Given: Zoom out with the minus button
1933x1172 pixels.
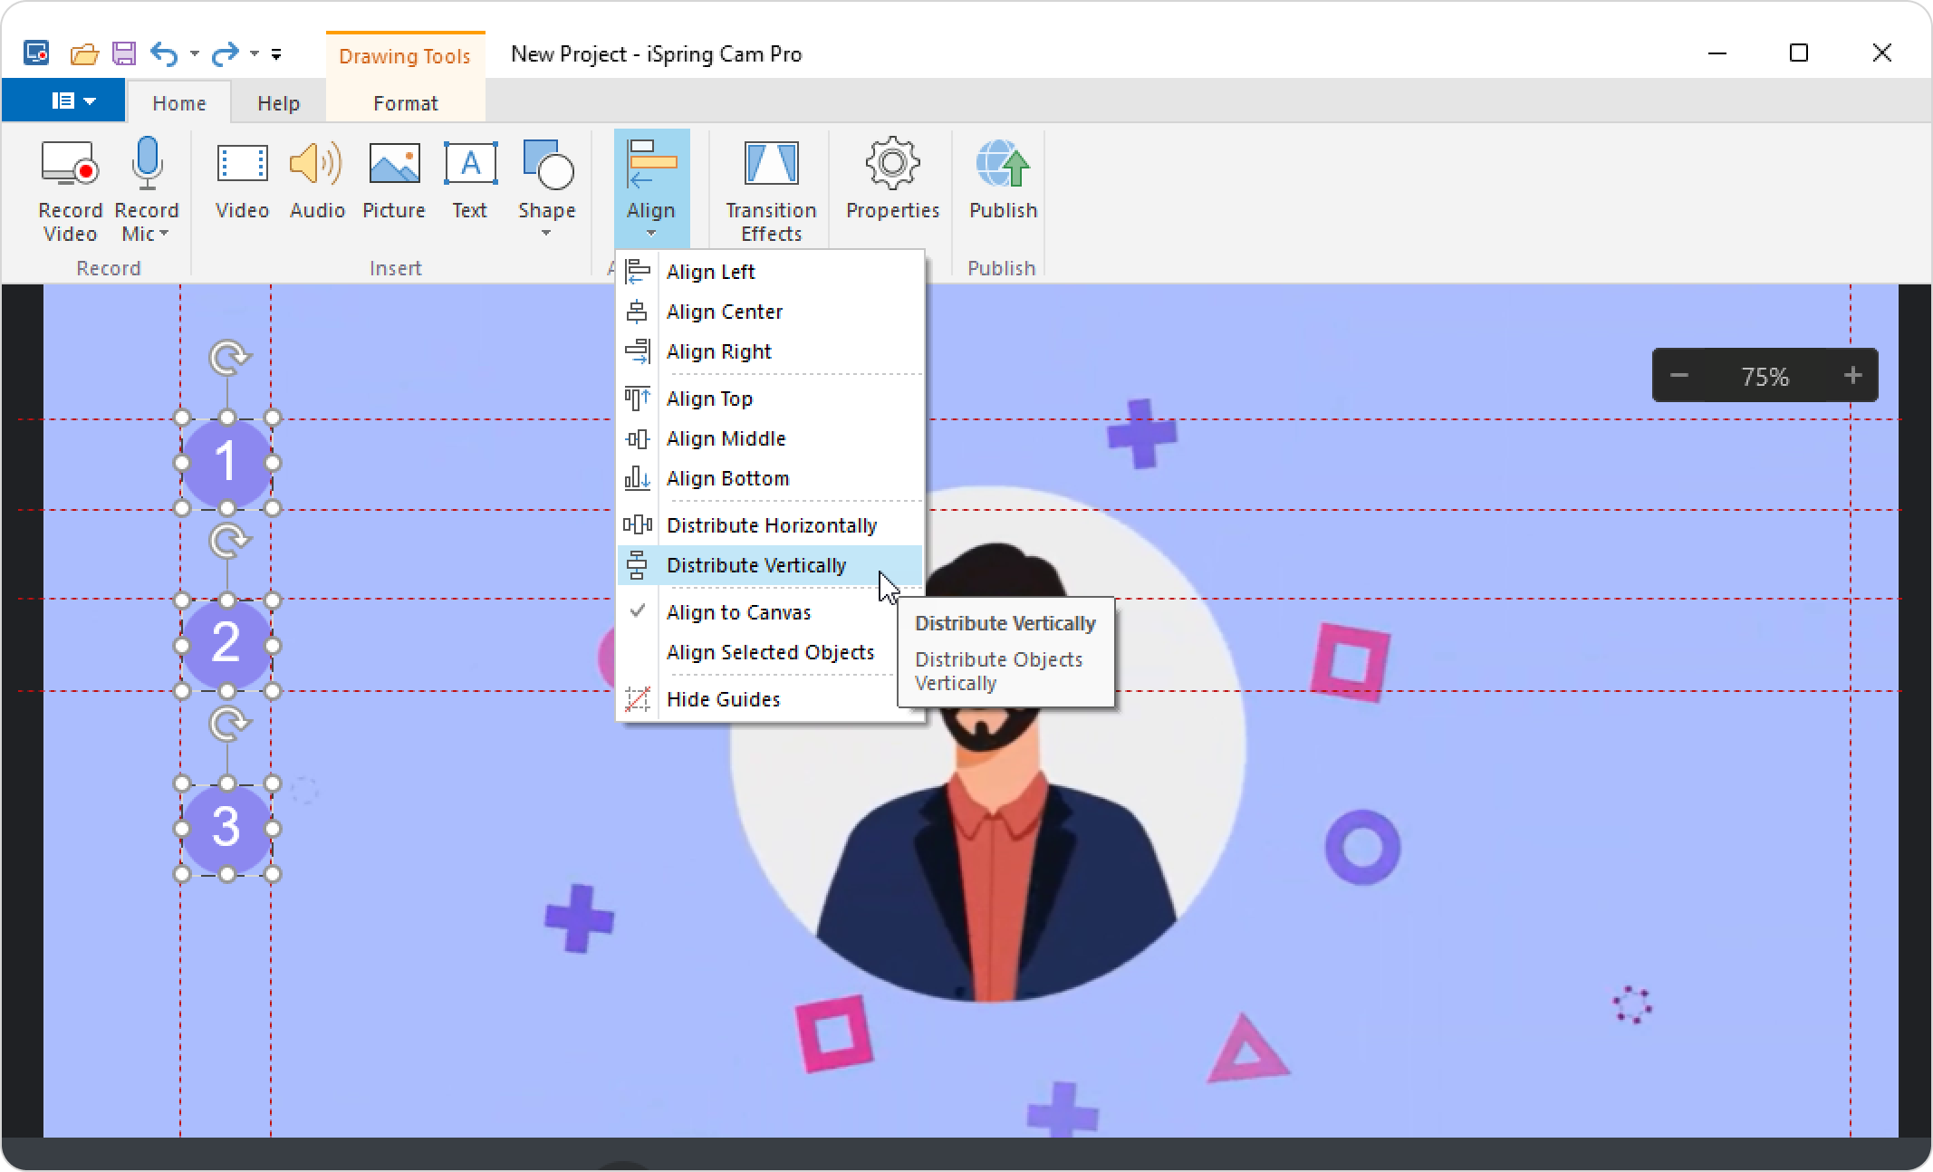Looking at the screenshot, I should 1678,375.
